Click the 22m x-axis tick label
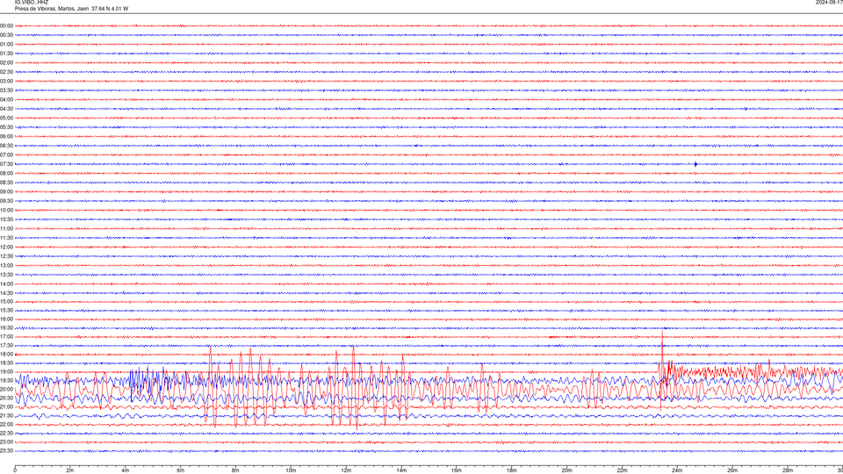This screenshot has width=843, height=474. (622, 470)
